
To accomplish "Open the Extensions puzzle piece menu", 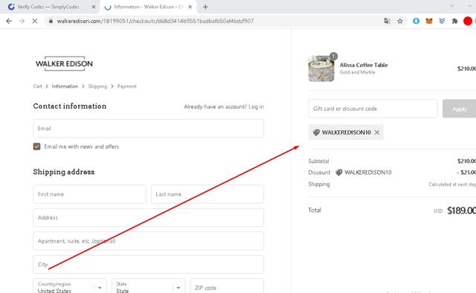I will (x=454, y=21).
